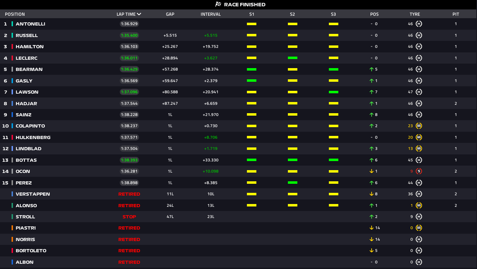Click the Lap Time sort chevron
Screen dimensions: 477x269
pos(139,14)
